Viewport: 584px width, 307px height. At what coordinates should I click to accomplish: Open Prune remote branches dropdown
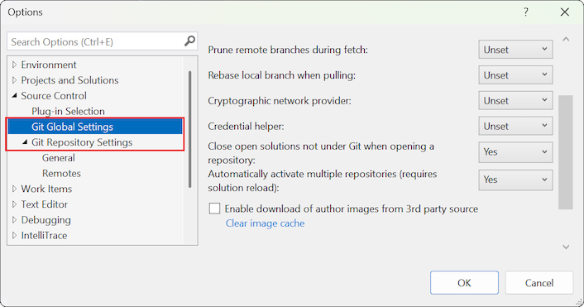pos(515,50)
